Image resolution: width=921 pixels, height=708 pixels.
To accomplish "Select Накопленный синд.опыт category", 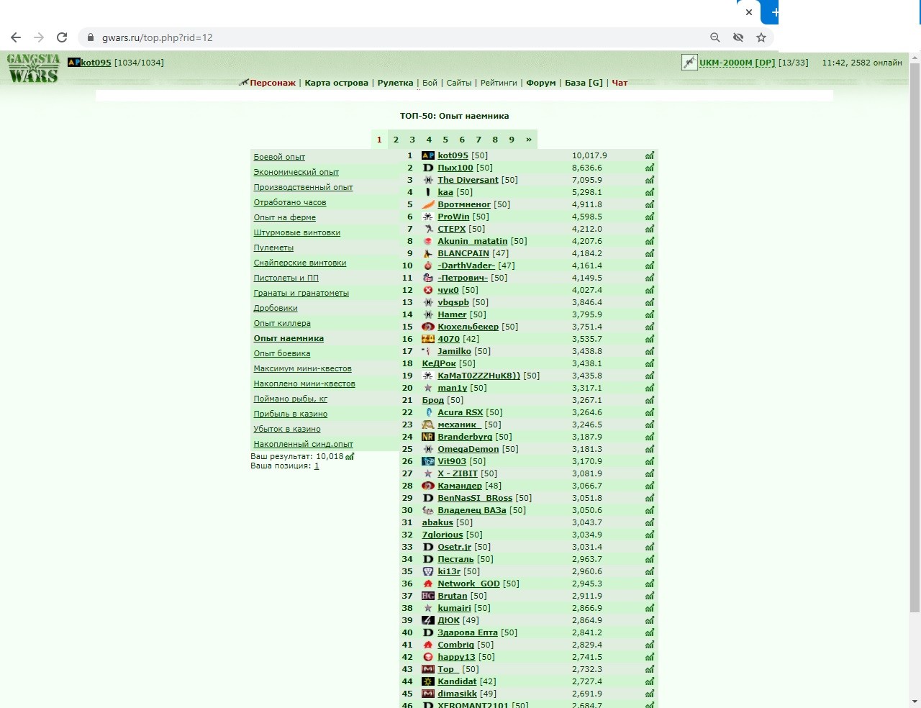I will (303, 444).
